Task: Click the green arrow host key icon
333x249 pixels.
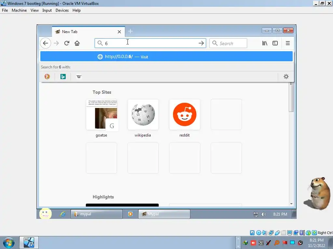Action: [x=314, y=233]
